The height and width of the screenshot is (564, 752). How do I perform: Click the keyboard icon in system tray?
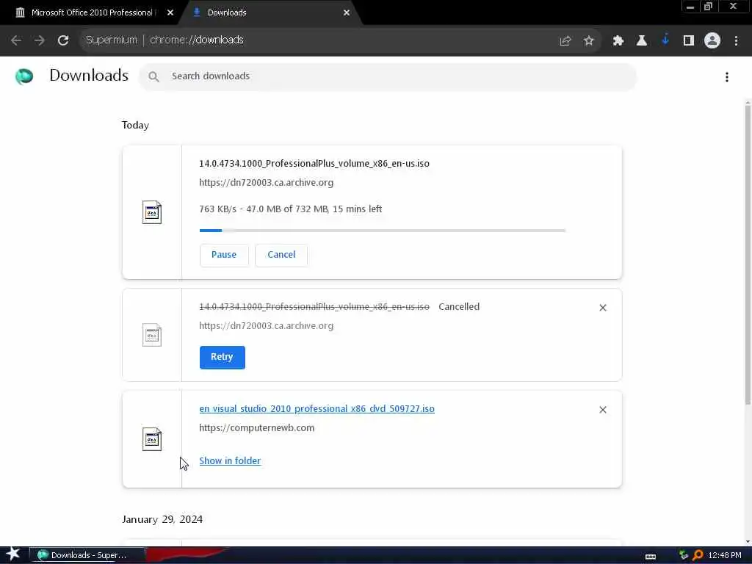[x=651, y=557]
